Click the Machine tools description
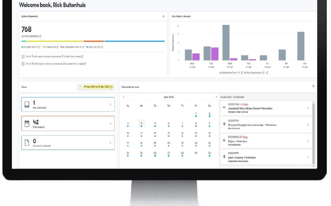331x206 pixels. [234, 128]
